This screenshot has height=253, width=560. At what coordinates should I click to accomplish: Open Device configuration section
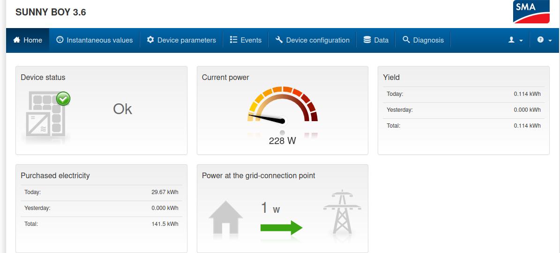pos(313,40)
